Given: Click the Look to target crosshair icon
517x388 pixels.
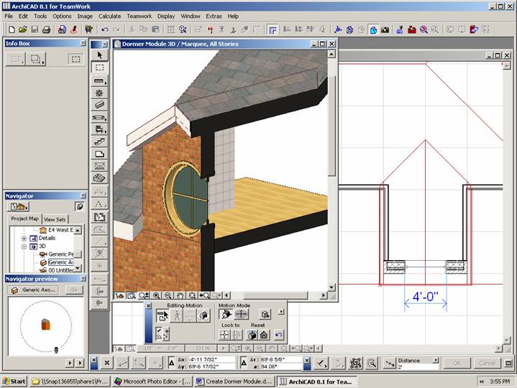Looking at the screenshot, I should point(224,335).
